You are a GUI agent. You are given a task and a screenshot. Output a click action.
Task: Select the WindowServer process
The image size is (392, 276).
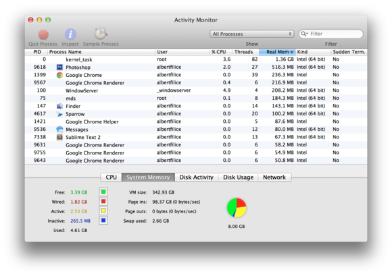196,90
